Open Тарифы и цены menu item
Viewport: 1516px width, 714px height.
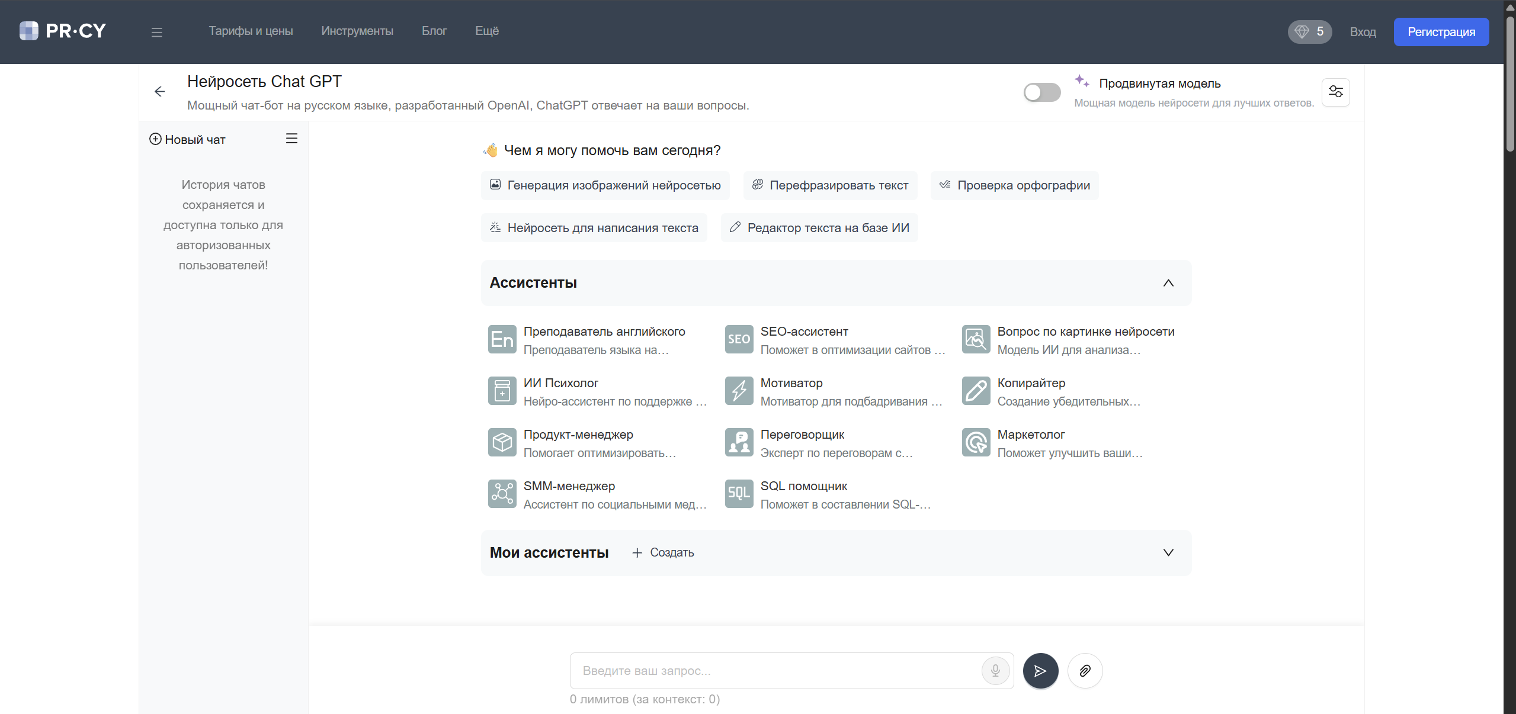[251, 31]
